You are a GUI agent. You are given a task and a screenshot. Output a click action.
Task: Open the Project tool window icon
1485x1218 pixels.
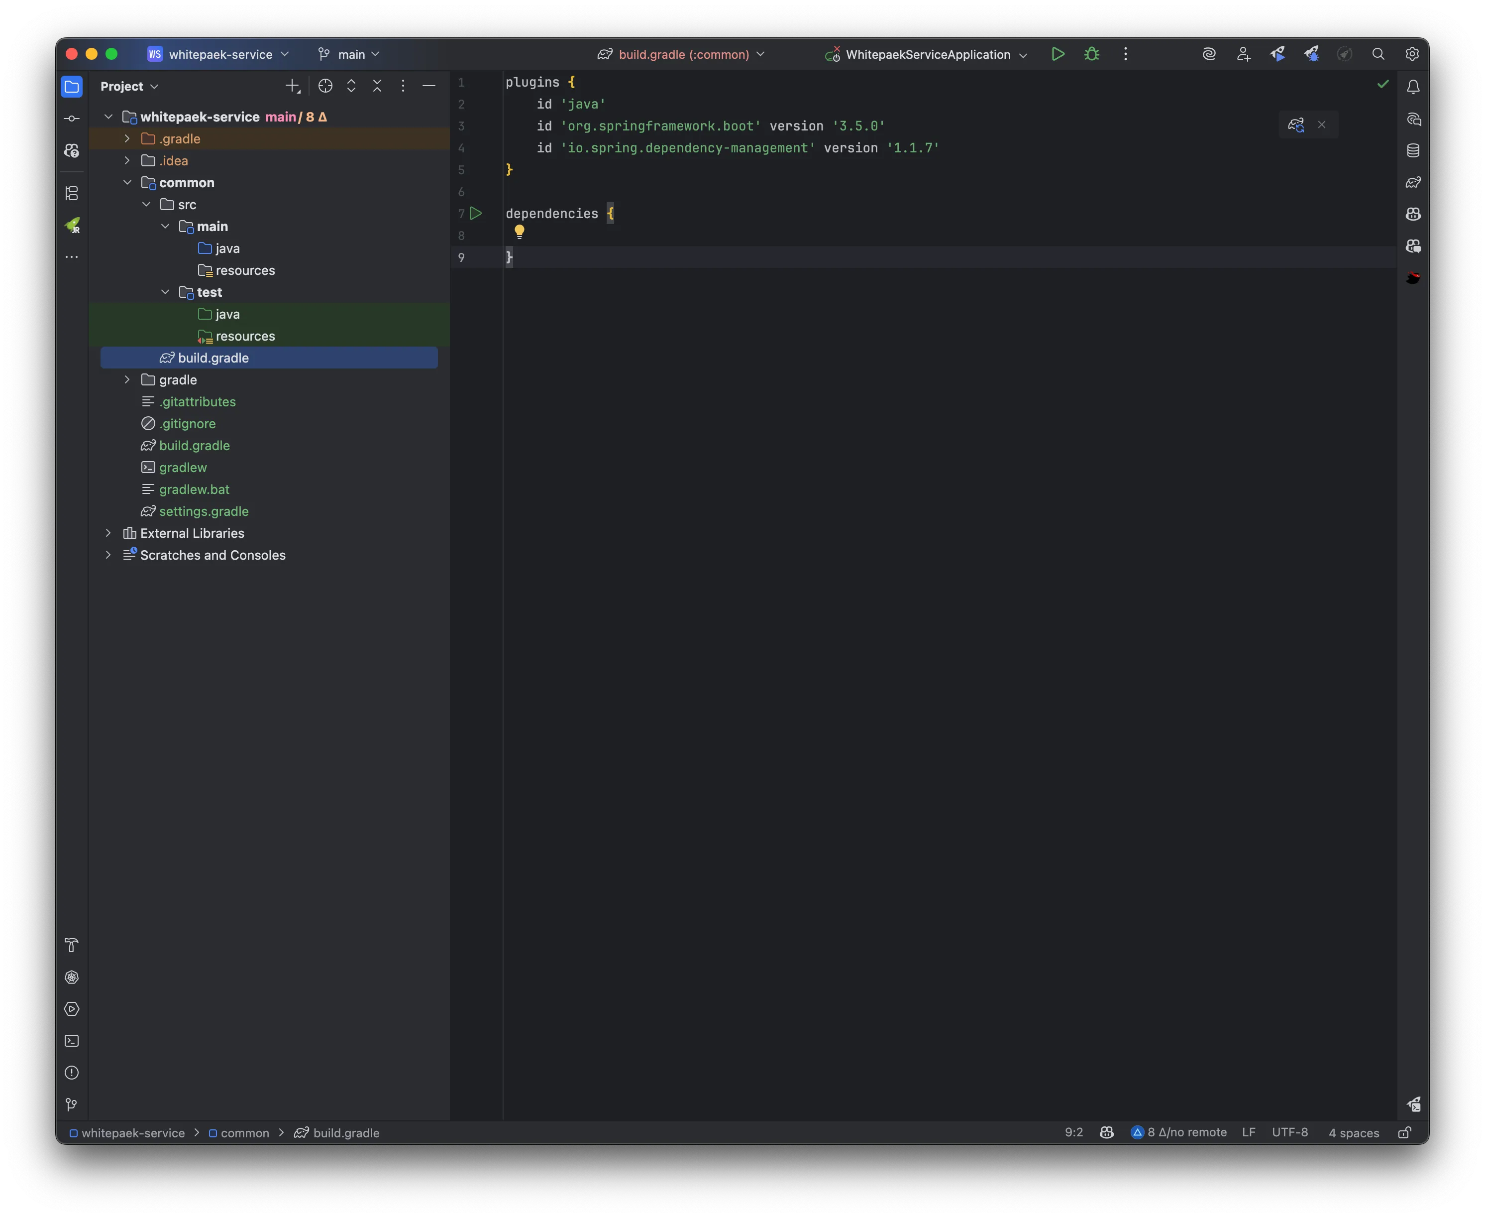(72, 86)
